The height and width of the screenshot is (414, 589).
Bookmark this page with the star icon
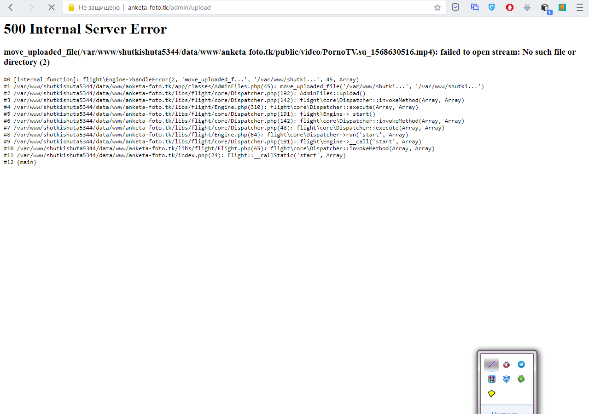[x=437, y=7]
